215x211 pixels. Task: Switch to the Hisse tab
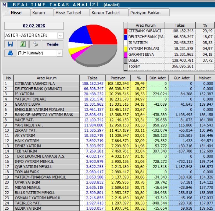[x=16, y=13]
